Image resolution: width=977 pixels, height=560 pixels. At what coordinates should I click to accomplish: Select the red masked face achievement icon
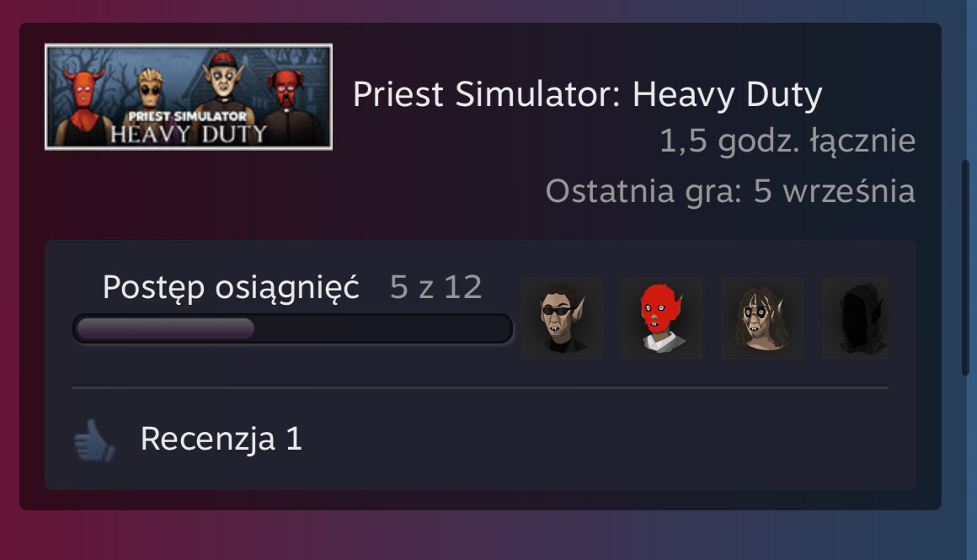tap(662, 318)
